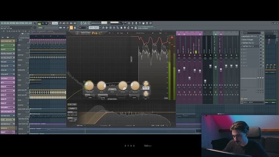Click the Pro-C 2 Attack knob
This screenshot has width=279, height=157.
click(x=123, y=85)
